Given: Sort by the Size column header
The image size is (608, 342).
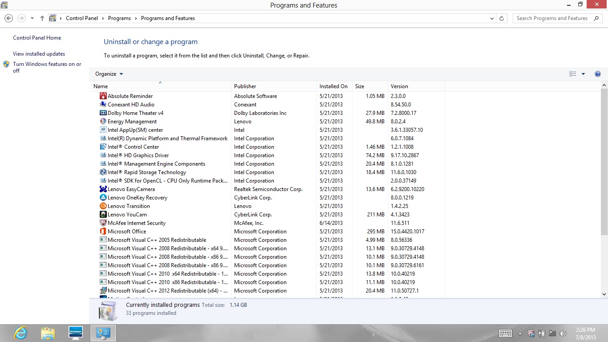Looking at the screenshot, I should 370,86.
